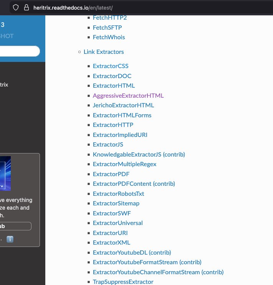Open the JerichoExtractorHTML page

click(x=123, y=105)
